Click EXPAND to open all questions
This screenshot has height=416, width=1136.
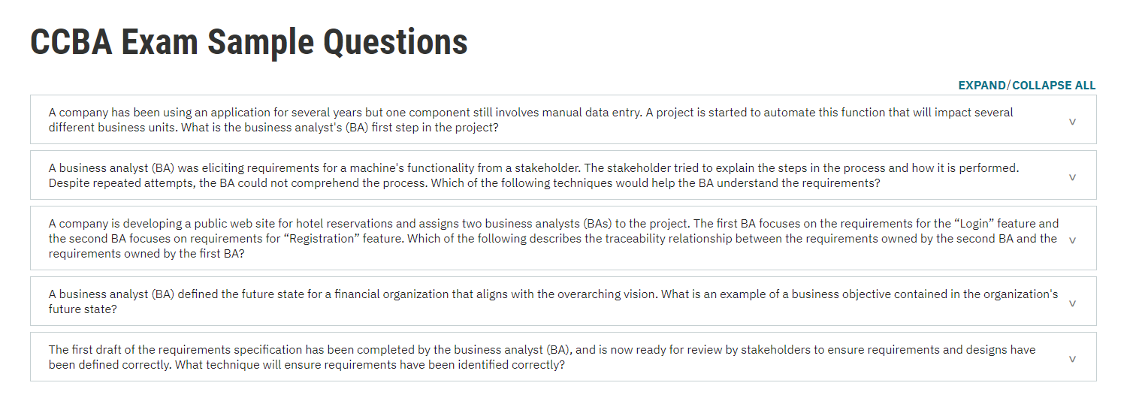[981, 86]
